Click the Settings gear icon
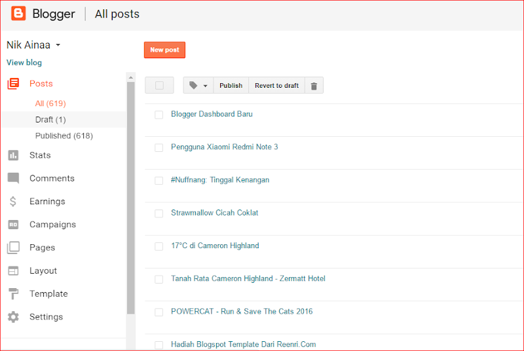Image resolution: width=524 pixels, height=351 pixels. click(x=13, y=316)
